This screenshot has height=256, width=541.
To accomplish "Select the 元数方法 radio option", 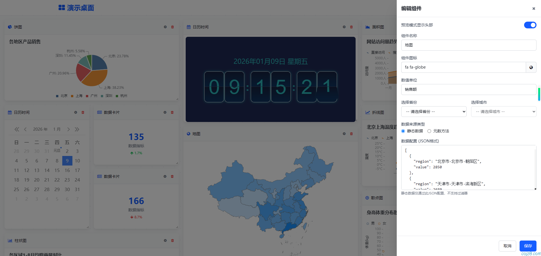I will click(429, 131).
